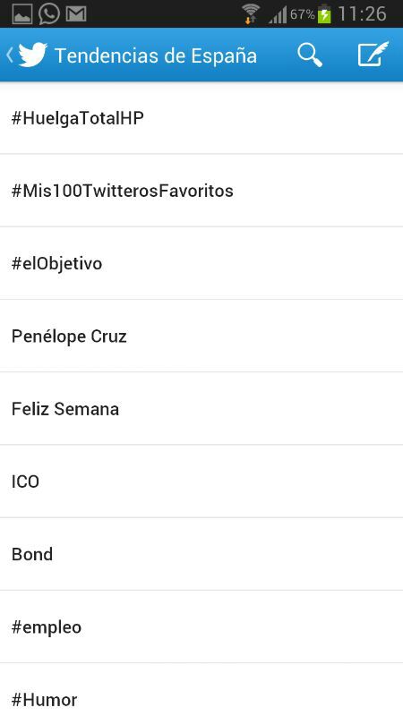Open the WhatsApp notification icon

49,13
